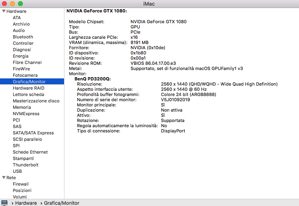299x206 pixels.
Task: Click the Metal GPUFamily1 v3 value
Action: (187, 68)
